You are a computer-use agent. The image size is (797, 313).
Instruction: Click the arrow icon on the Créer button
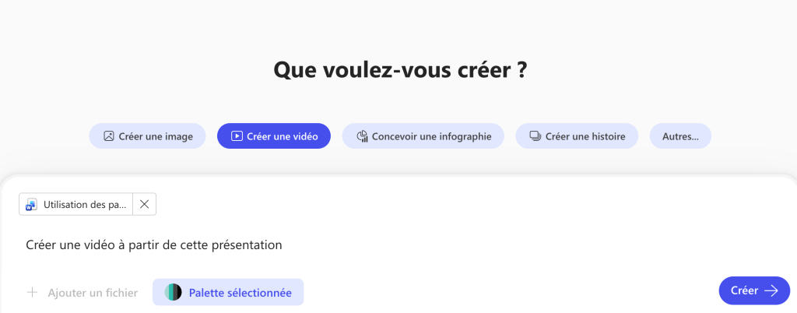[x=771, y=290]
